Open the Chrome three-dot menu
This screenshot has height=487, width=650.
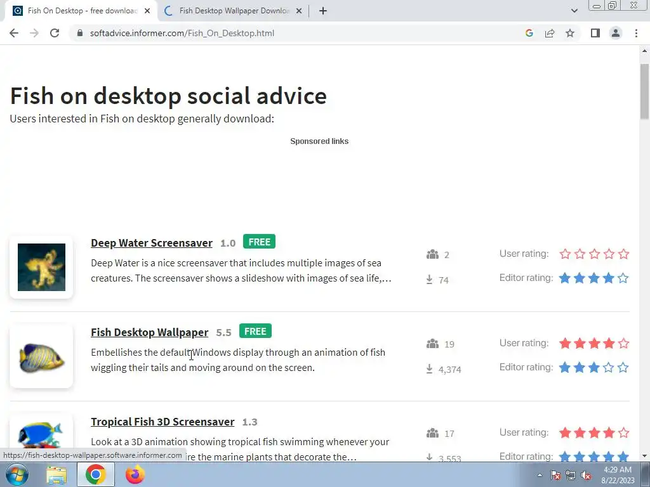pos(636,33)
